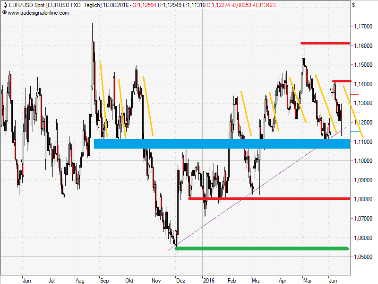Viewport: 378px width, 284px height.
Task: Select the EUR/USD Spot title text
Action: (26, 5)
